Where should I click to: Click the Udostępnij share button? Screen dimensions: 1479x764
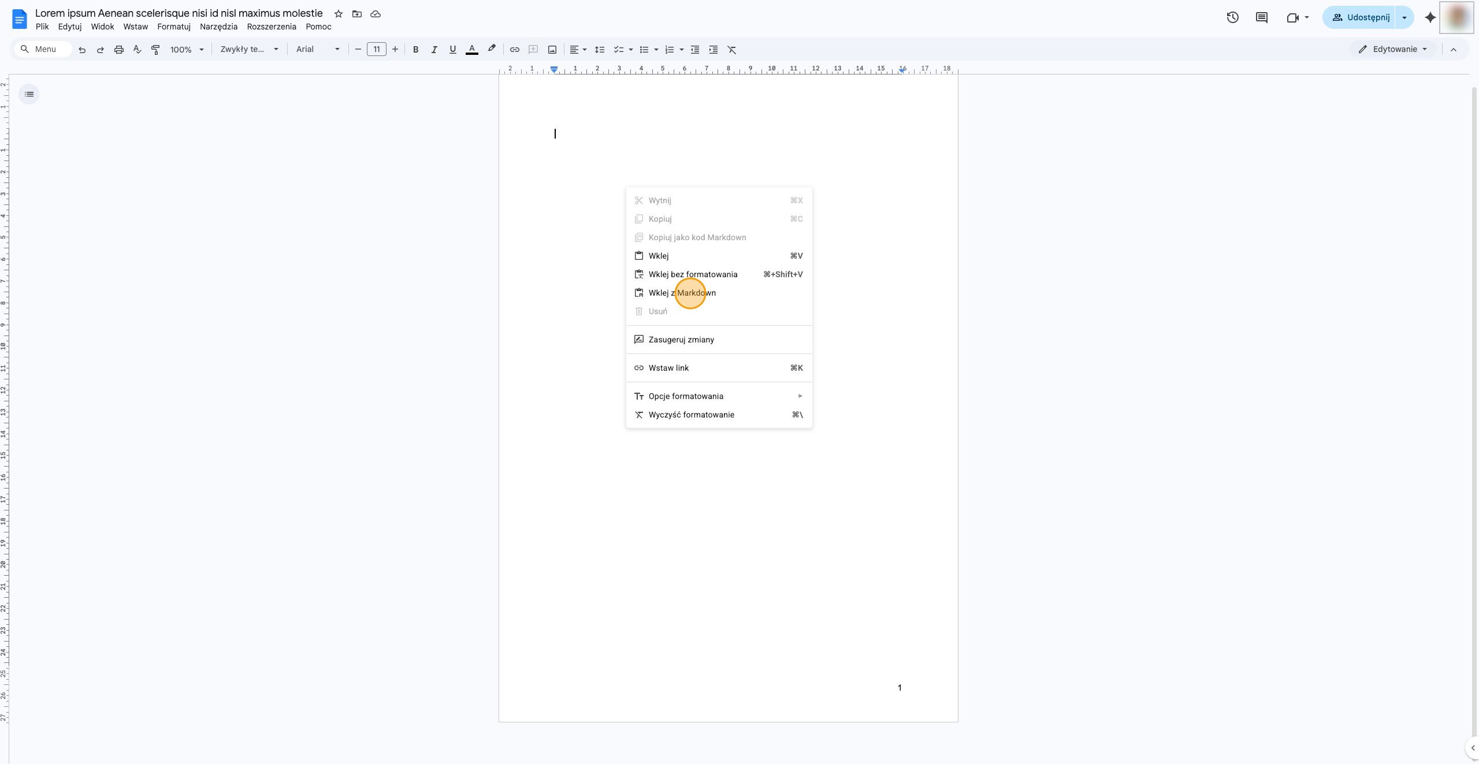tap(1359, 17)
